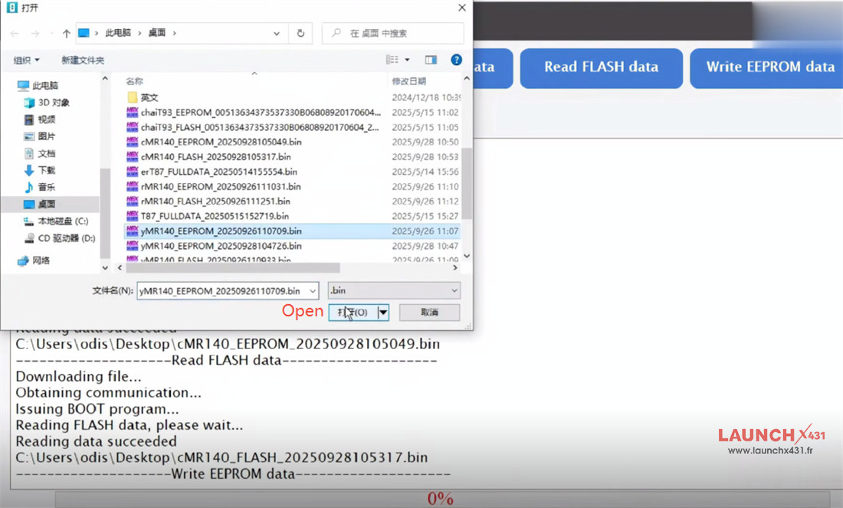Open 下载 folder in navigation pane
843x508 pixels.
[46, 170]
